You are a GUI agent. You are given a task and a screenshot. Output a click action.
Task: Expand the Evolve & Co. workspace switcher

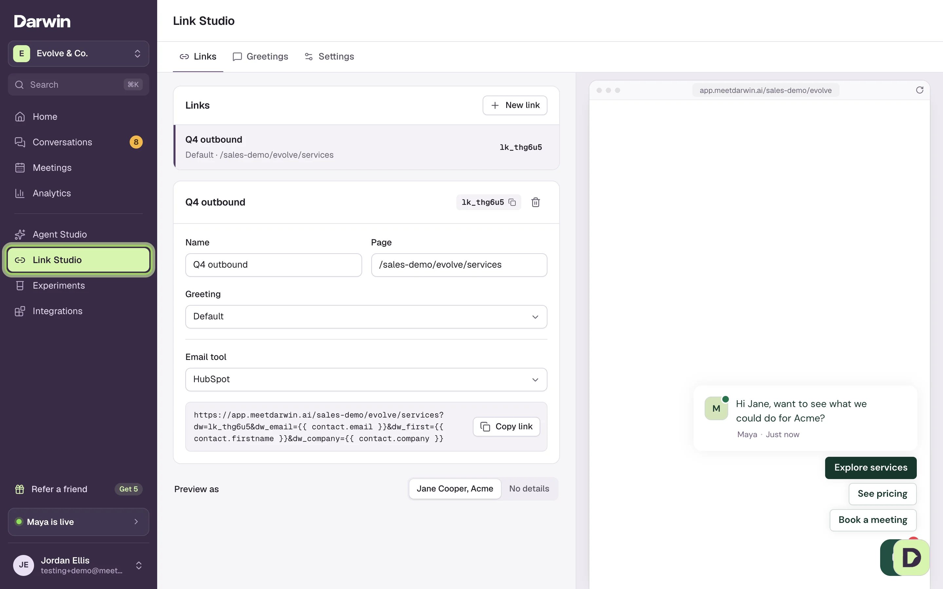[78, 53]
